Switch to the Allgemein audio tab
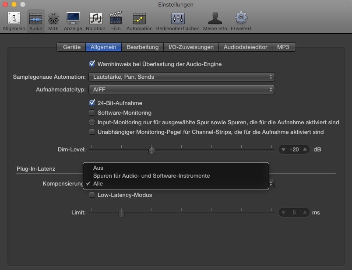352x270 pixels. click(x=103, y=47)
